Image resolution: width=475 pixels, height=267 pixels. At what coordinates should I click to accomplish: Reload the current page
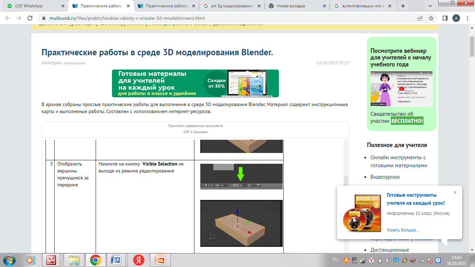click(30, 18)
